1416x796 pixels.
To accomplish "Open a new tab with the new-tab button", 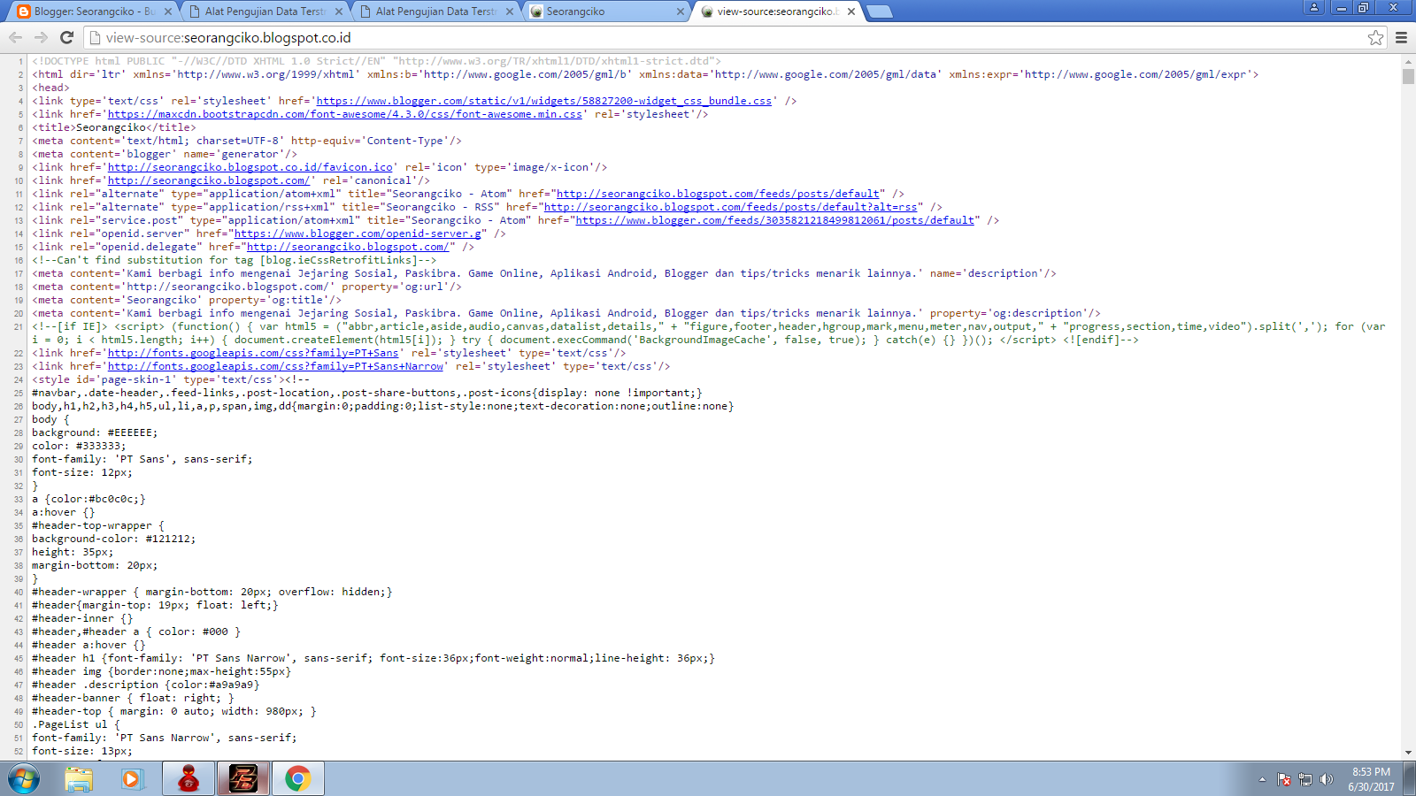I will [879, 11].
